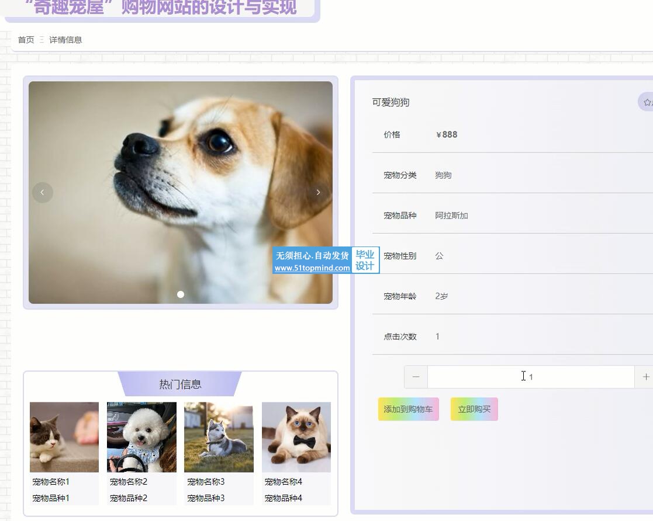
Task: Show the previous carousel image
Action: pos(43,192)
